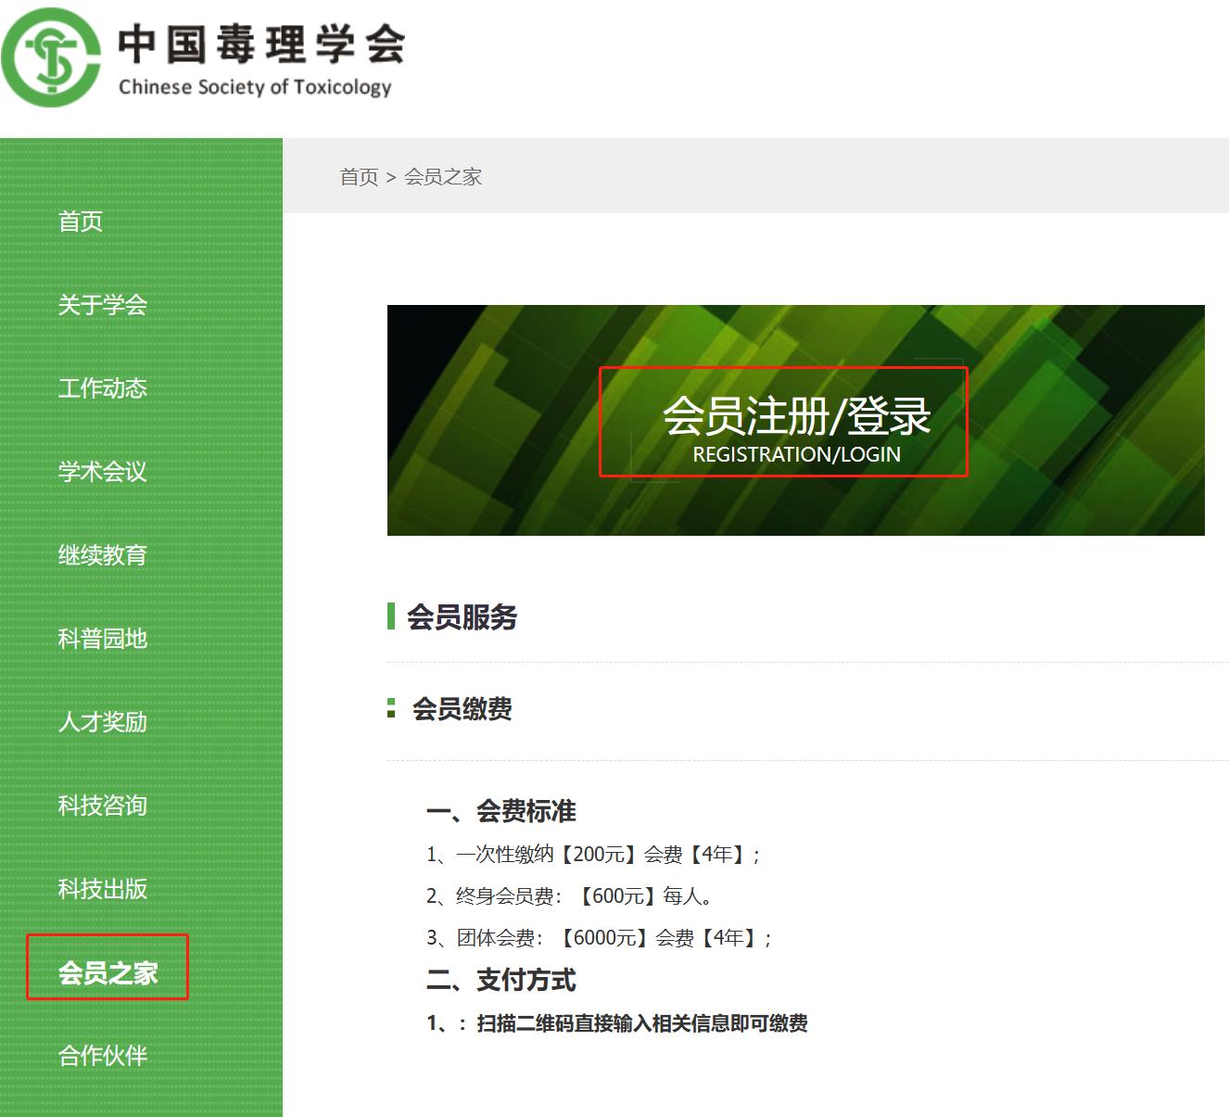1229x1117 pixels.
Task: Open the 关于学会 sidebar item
Action: pyautogui.click(x=102, y=305)
